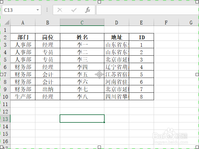The width and height of the screenshot is (199, 149).
Task: Select row 5 header
Action: 5,60
